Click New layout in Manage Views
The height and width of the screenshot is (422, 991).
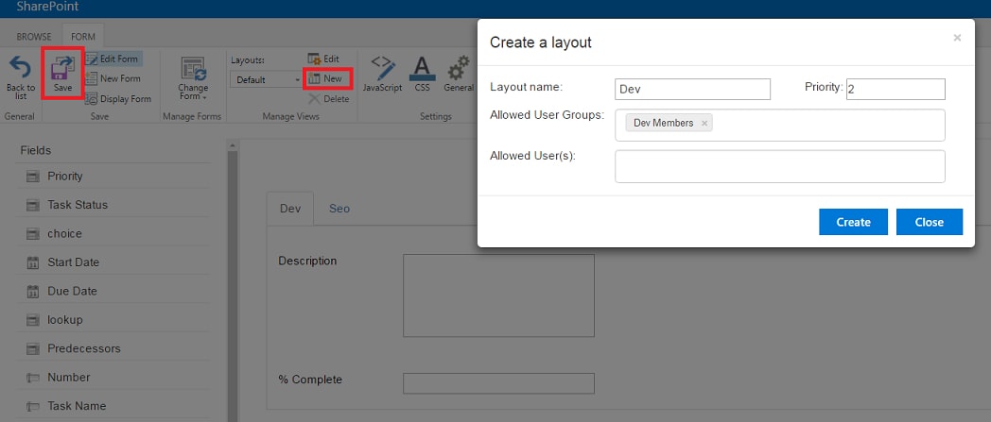point(325,79)
